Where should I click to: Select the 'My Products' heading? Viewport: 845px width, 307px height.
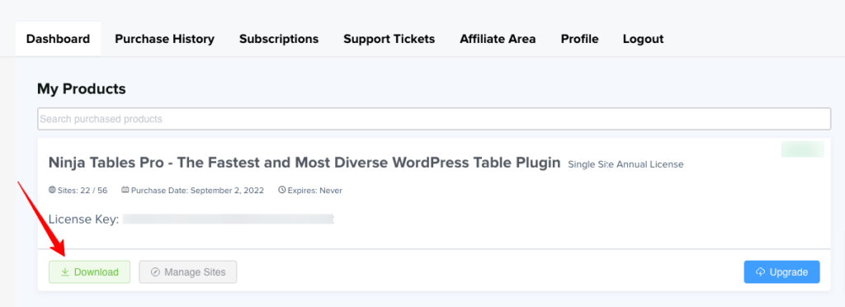82,89
